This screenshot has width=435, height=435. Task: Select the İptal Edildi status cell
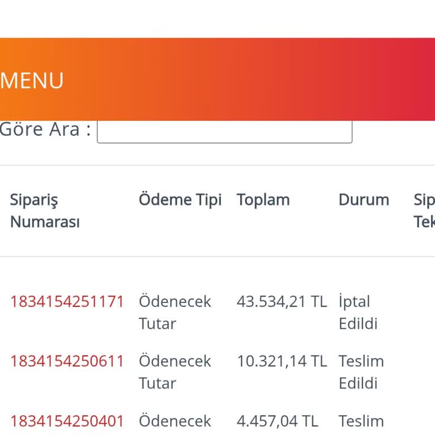point(358,313)
